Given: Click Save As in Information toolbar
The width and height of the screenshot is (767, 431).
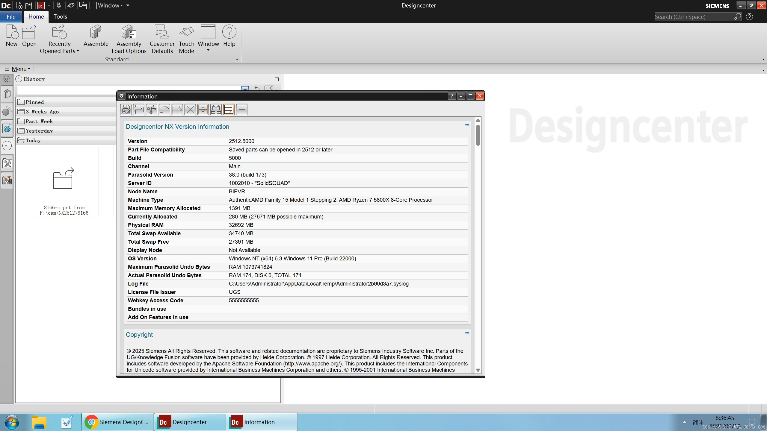Looking at the screenshot, I should point(126,110).
